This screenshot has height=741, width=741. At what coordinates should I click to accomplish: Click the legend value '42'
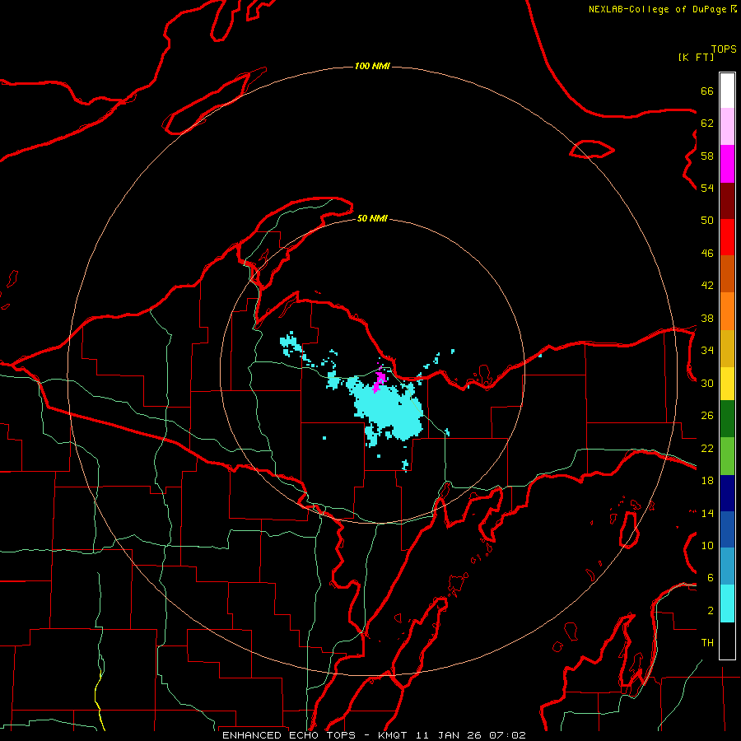707,286
